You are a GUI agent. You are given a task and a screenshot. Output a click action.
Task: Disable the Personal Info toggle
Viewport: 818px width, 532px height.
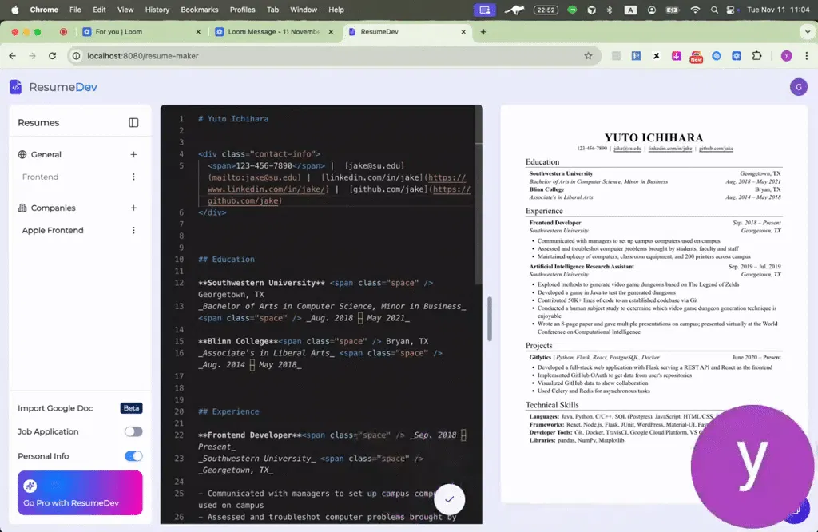pos(133,456)
